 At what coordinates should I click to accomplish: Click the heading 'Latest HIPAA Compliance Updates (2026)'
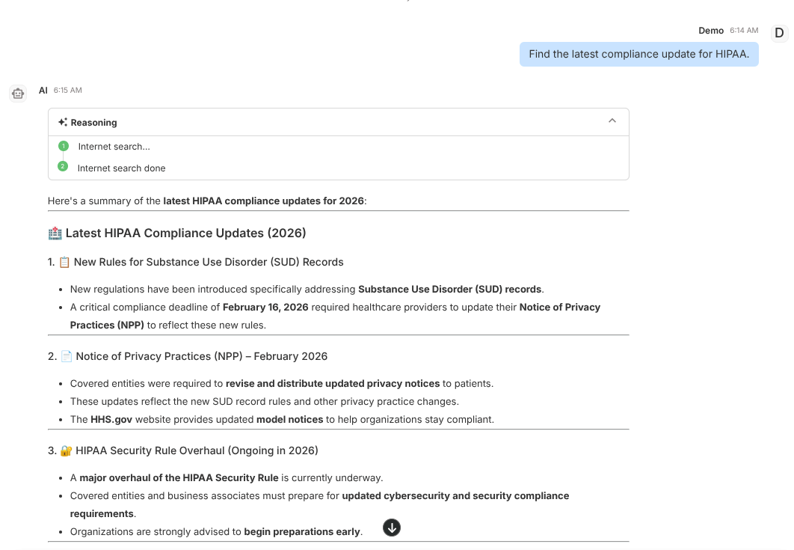click(x=186, y=233)
